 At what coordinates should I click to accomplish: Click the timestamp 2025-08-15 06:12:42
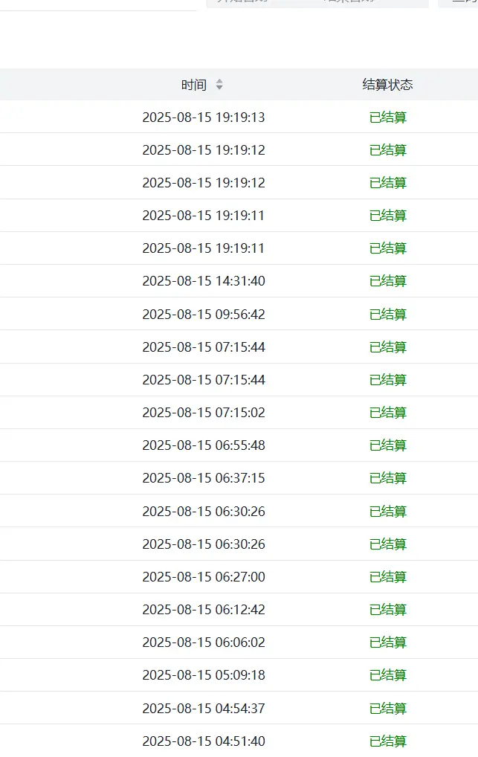(204, 610)
